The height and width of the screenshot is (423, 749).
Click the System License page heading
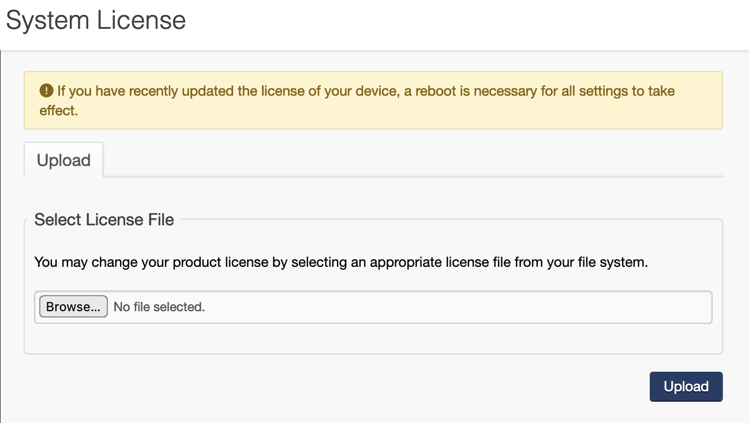(96, 21)
